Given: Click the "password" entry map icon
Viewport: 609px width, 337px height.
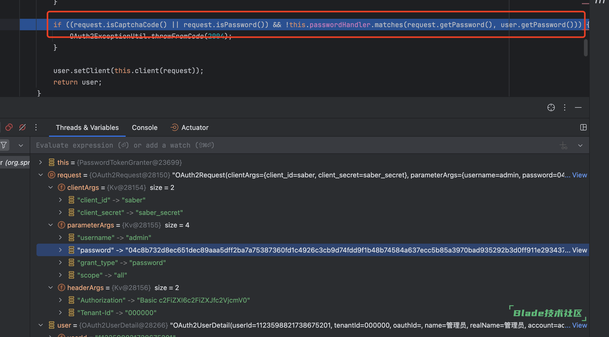Looking at the screenshot, I should click(71, 250).
